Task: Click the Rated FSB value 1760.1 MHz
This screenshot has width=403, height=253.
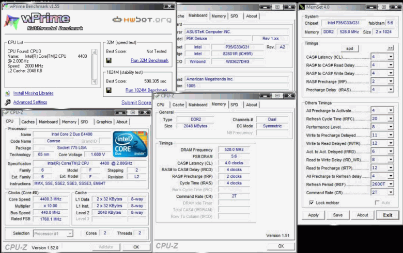Action: coord(51,219)
